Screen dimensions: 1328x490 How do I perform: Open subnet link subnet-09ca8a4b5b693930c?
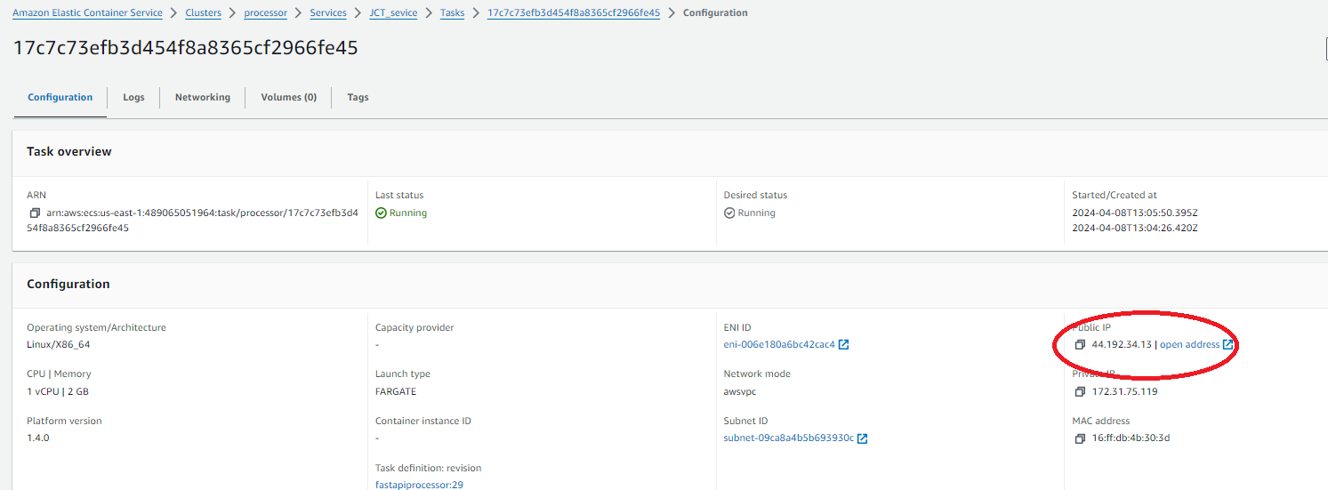pyautogui.click(x=788, y=438)
